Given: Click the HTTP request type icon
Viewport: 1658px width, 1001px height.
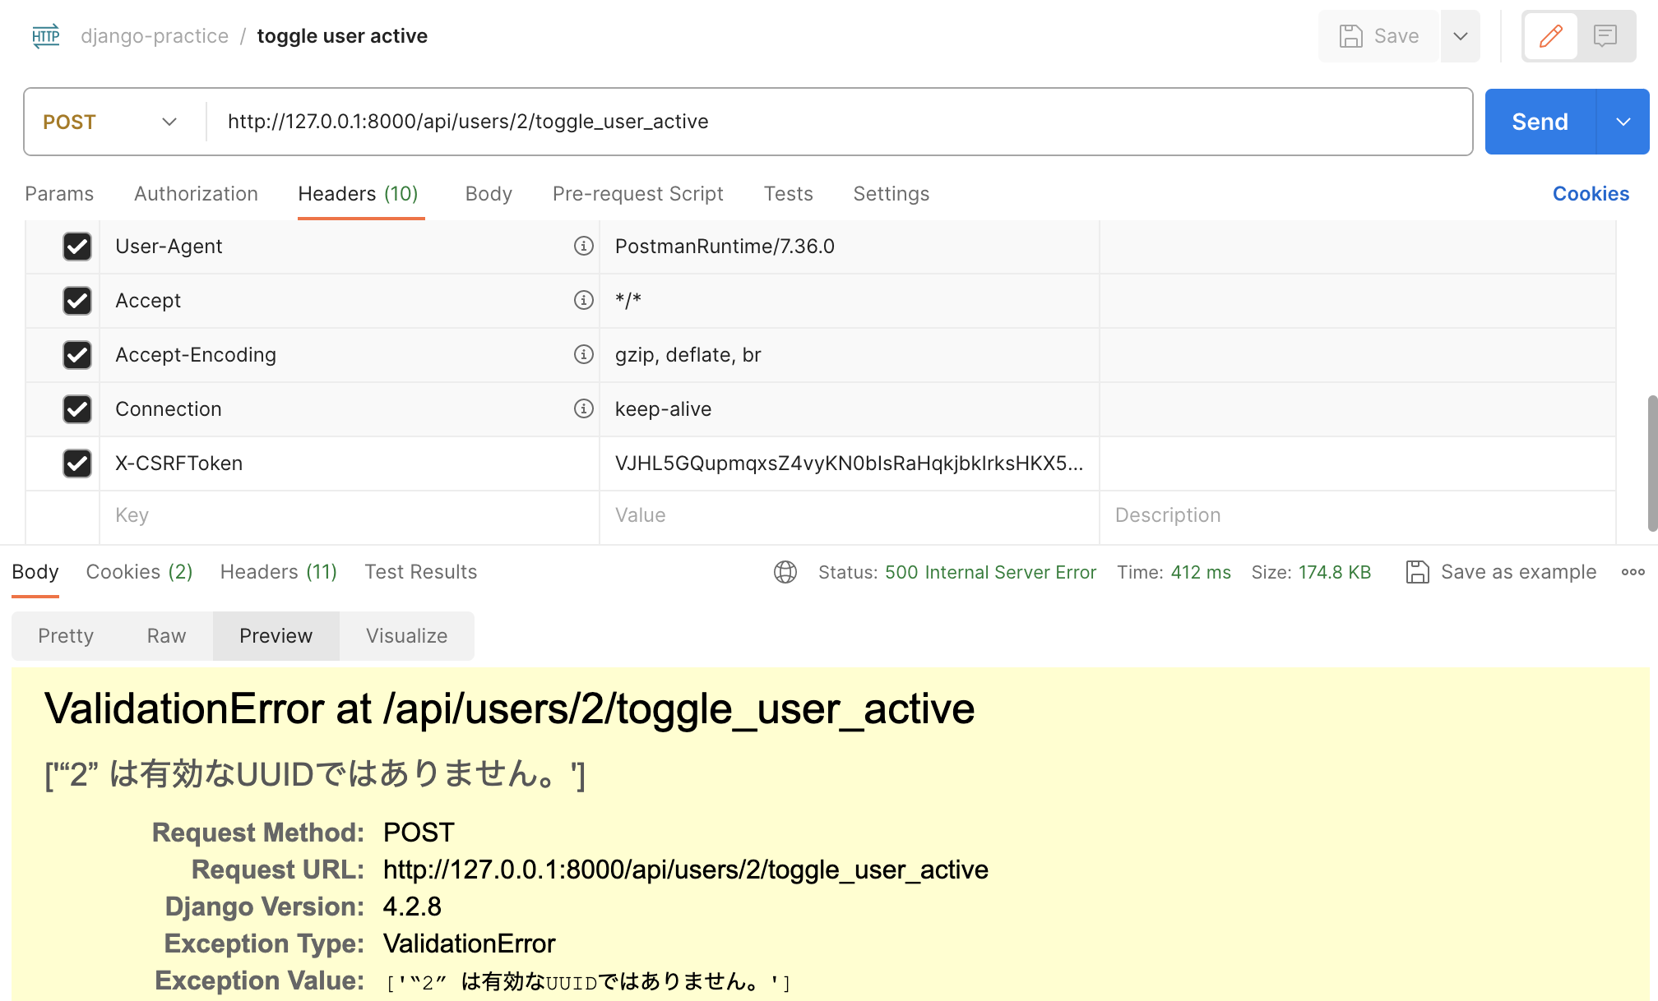Looking at the screenshot, I should (x=46, y=36).
